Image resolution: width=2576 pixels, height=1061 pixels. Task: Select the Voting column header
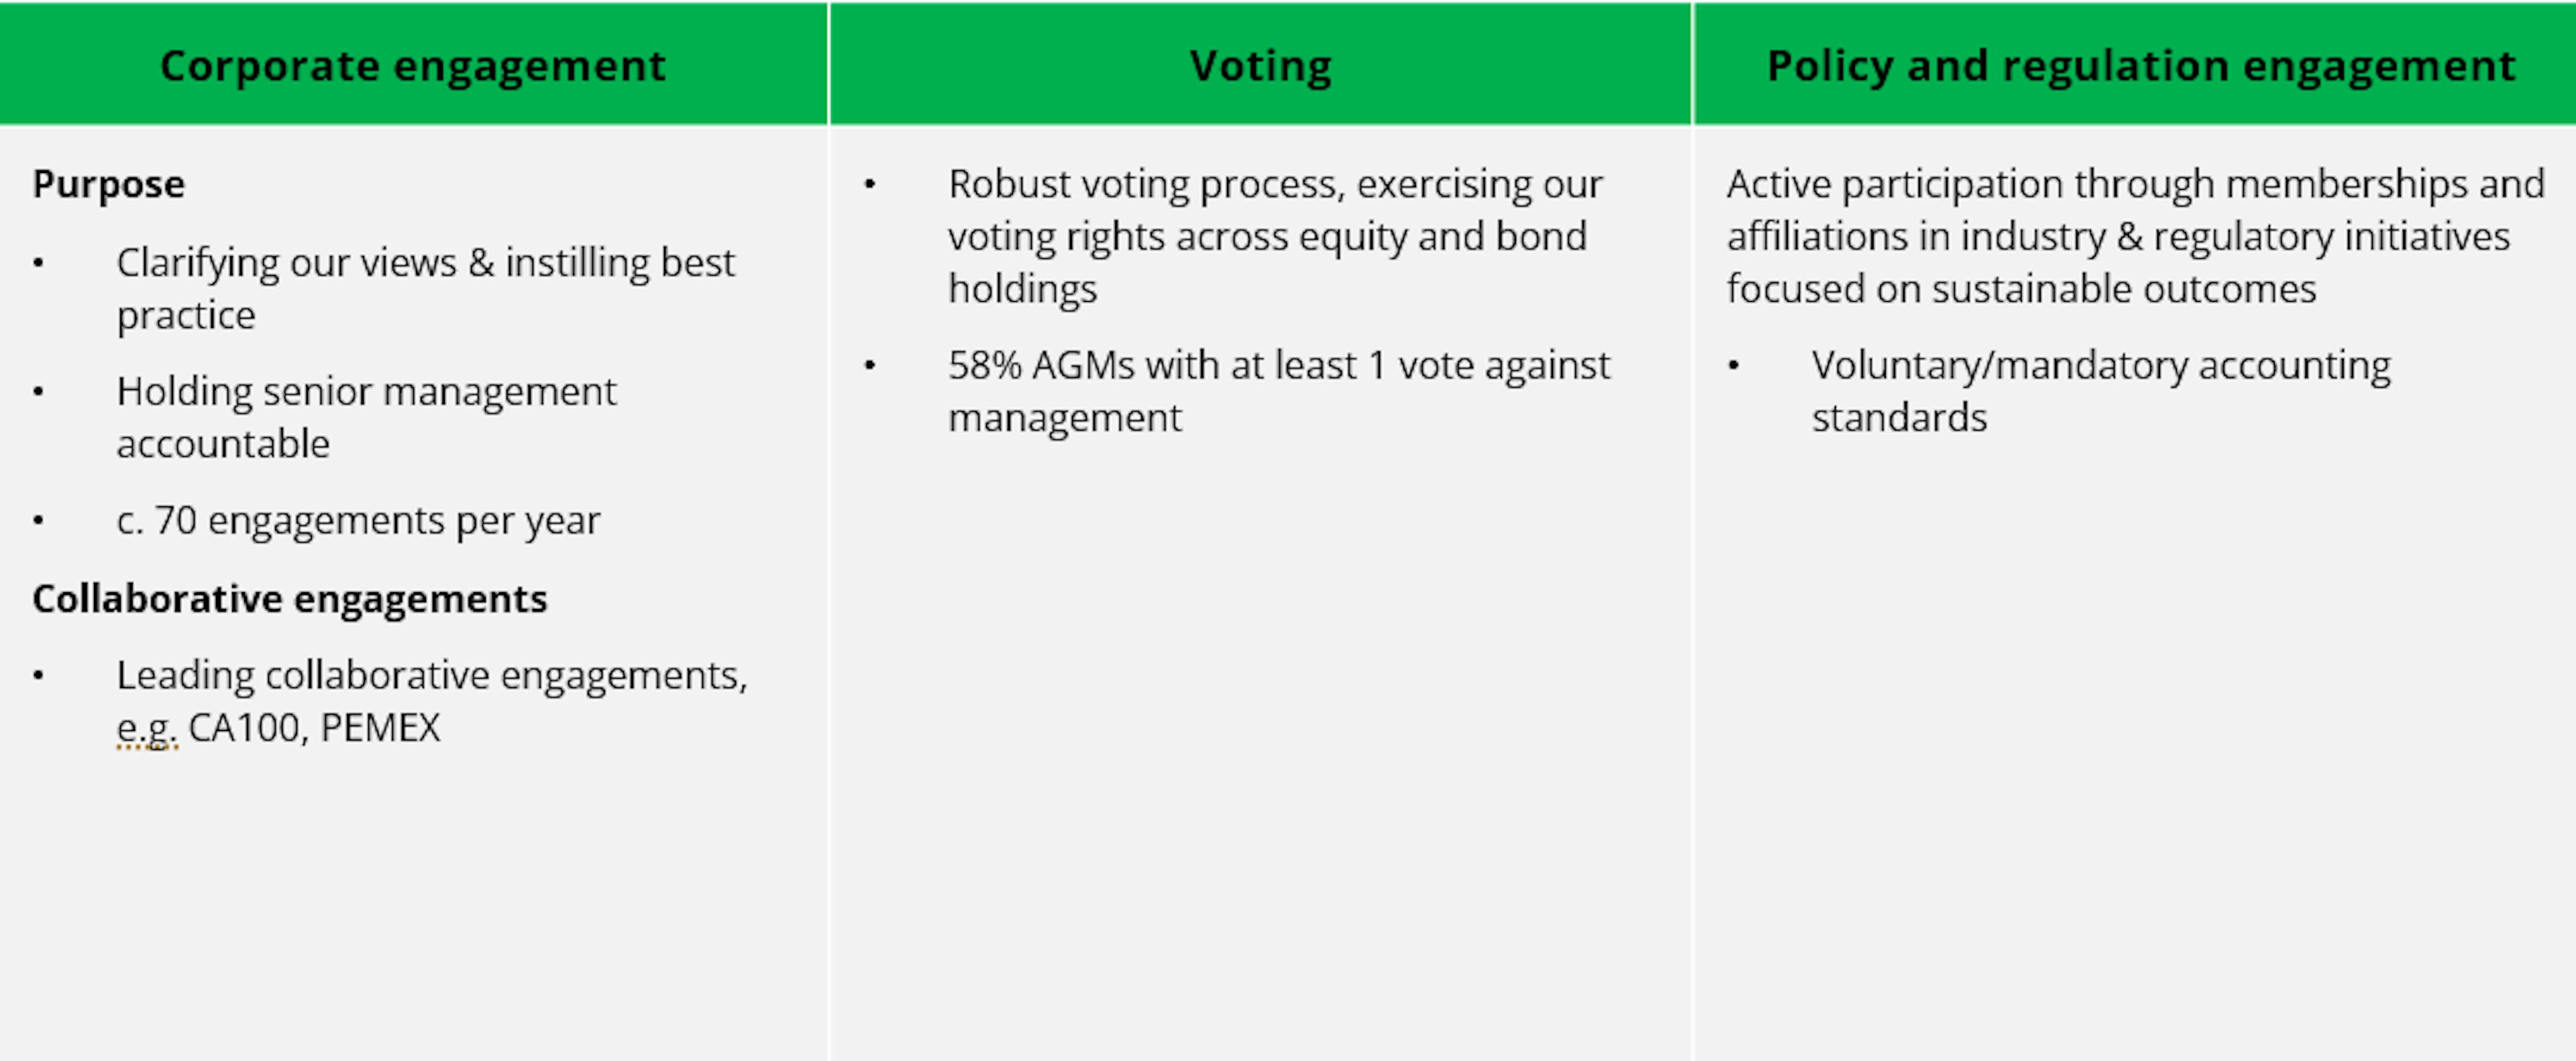[x=1260, y=66]
